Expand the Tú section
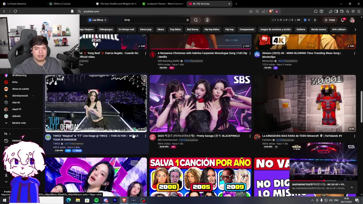 coord(7,134)
